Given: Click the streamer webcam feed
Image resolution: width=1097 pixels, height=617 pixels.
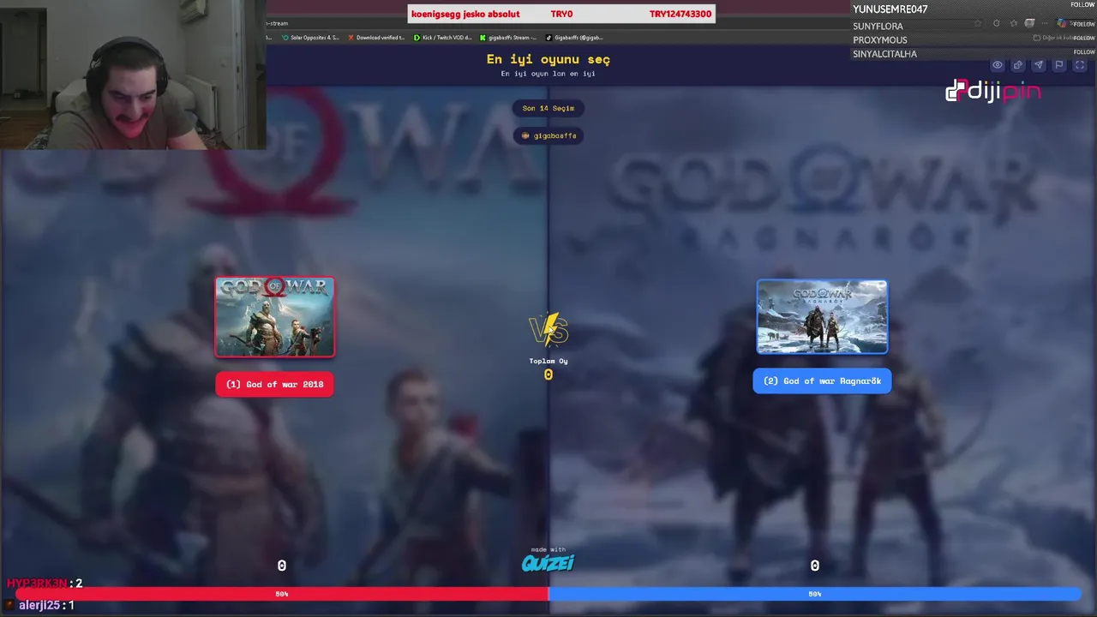Looking at the screenshot, I should (133, 75).
